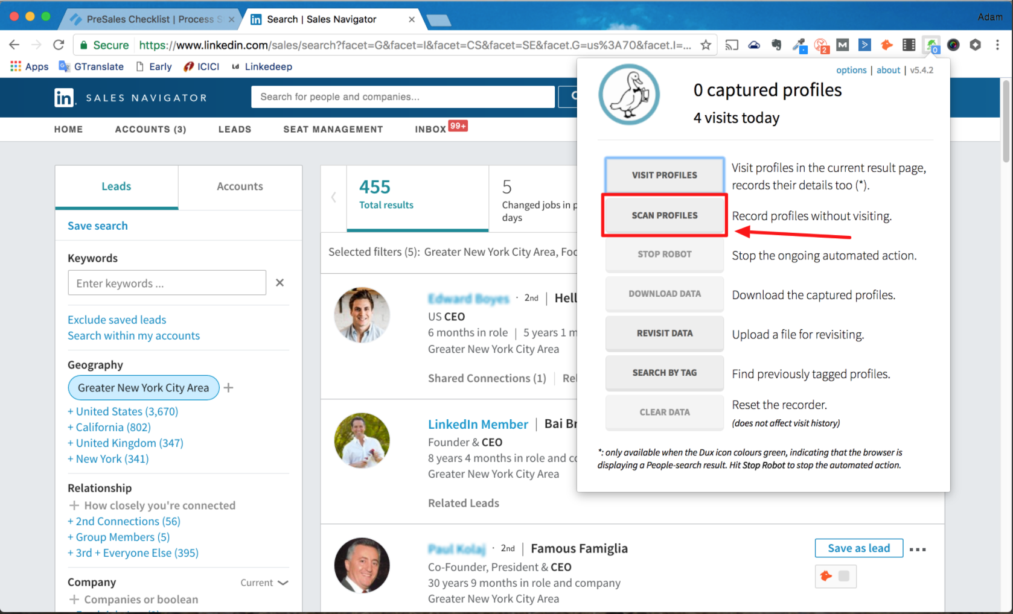Reload the page using refresh icon
The width and height of the screenshot is (1013, 614).
pos(59,45)
